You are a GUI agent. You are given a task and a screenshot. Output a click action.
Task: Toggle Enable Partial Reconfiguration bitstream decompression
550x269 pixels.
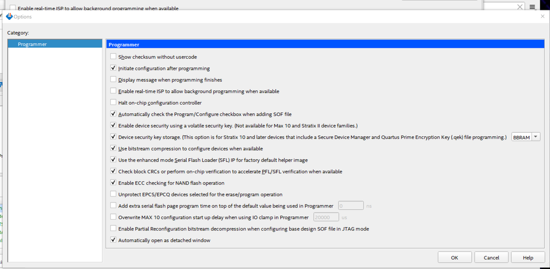click(x=113, y=228)
